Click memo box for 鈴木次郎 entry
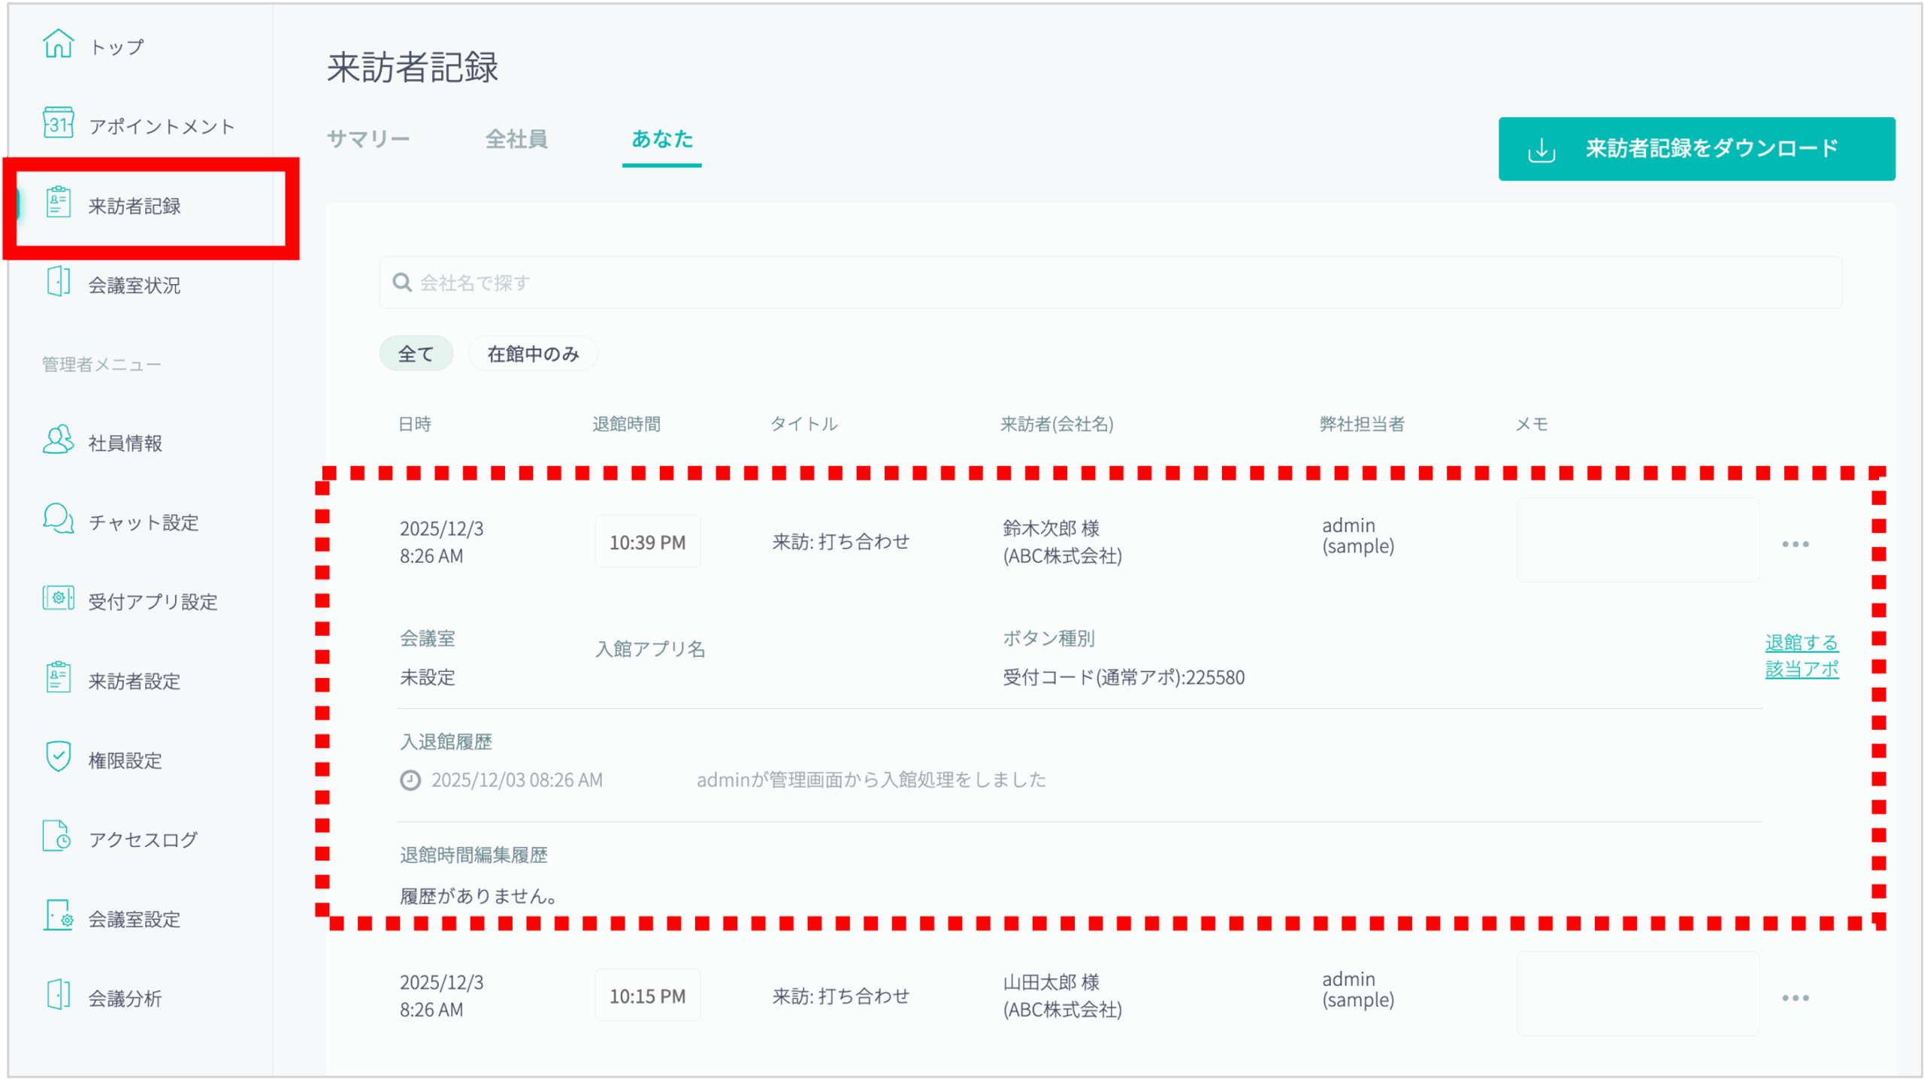 coord(1638,540)
